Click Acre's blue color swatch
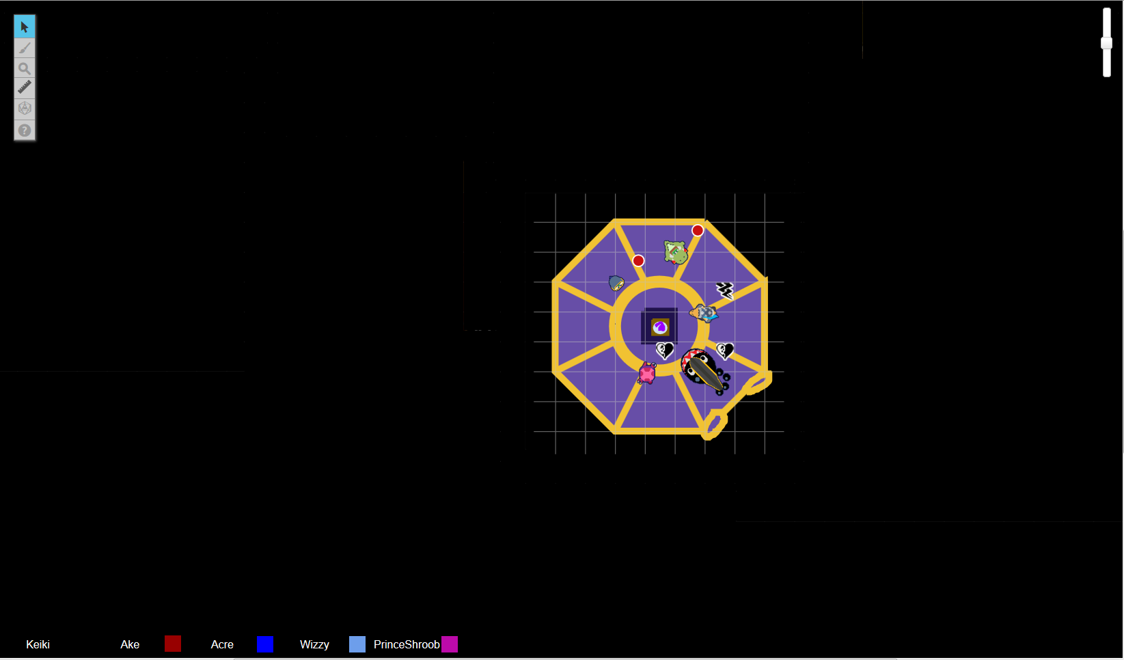 point(265,644)
